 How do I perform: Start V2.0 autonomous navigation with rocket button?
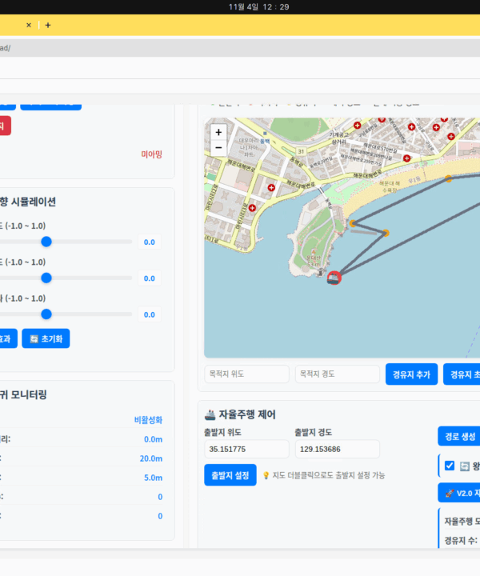[x=460, y=492]
